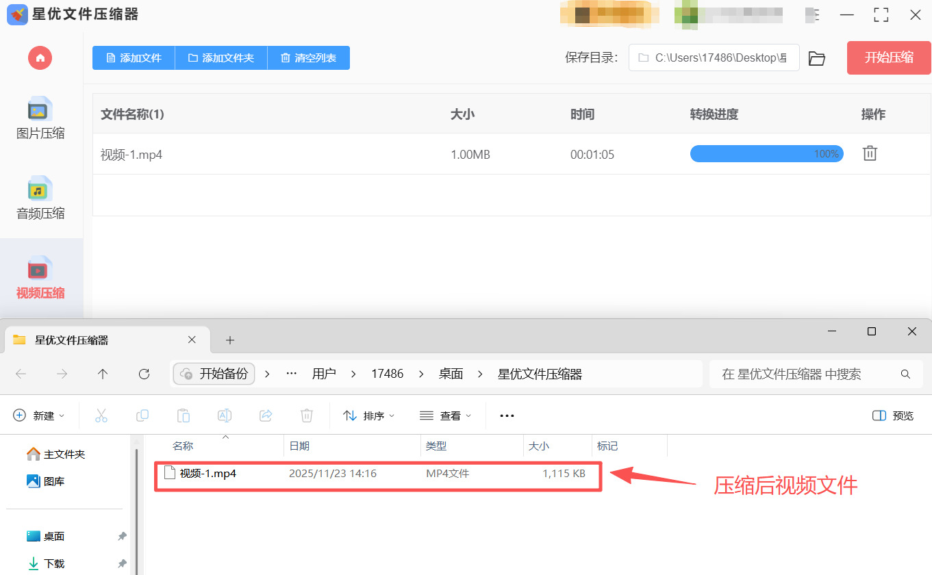Expand chevron after 用户 breadcrumb
This screenshot has height=575, width=932.
point(353,374)
